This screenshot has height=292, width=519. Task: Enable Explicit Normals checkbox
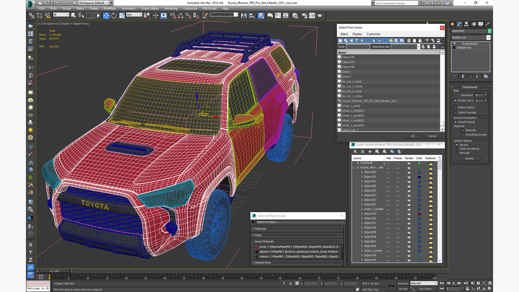click(455, 112)
